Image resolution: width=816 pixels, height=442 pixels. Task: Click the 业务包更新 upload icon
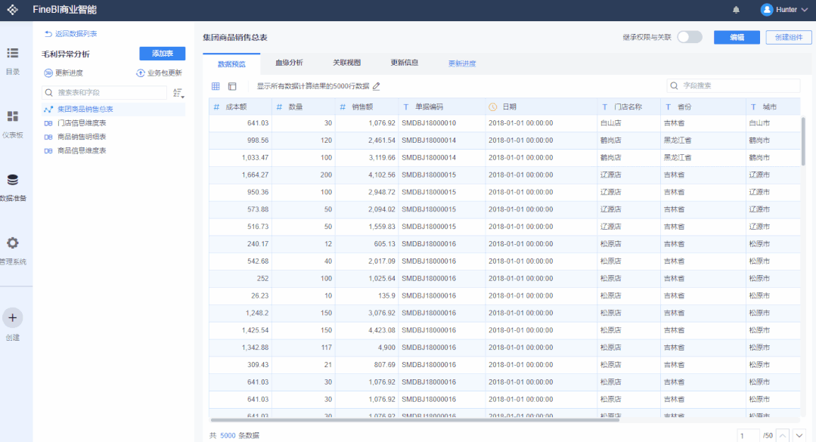pos(140,73)
